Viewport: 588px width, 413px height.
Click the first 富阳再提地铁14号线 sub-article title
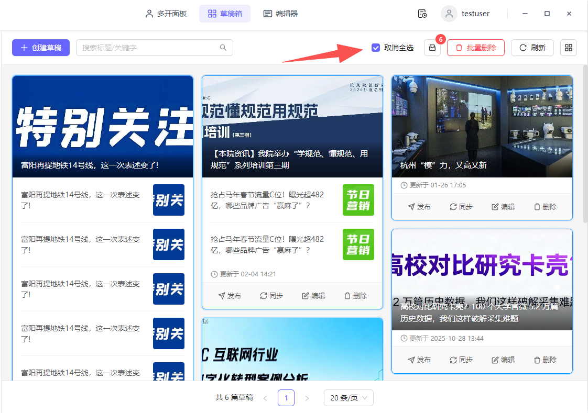(80, 200)
